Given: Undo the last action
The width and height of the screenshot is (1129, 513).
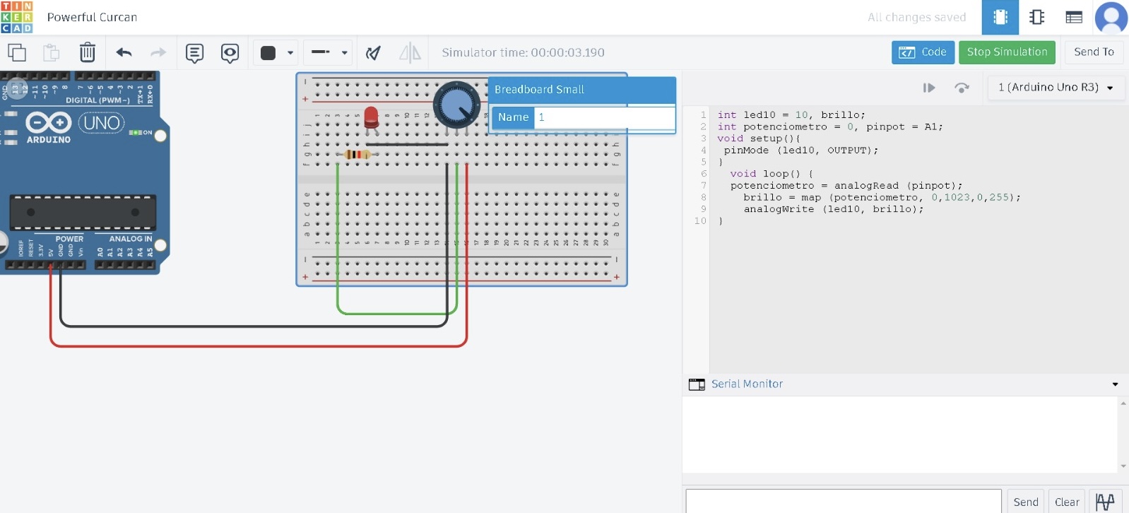Looking at the screenshot, I should (x=124, y=52).
